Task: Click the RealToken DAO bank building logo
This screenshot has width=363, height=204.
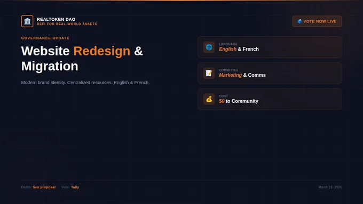Action: pyautogui.click(x=27, y=21)
